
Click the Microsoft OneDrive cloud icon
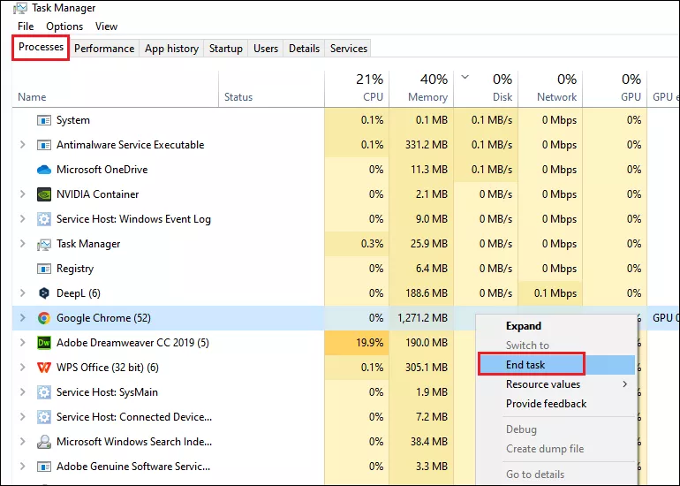click(x=44, y=170)
